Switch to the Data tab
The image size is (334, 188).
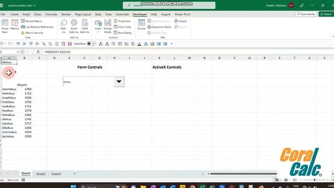[x=98, y=14]
